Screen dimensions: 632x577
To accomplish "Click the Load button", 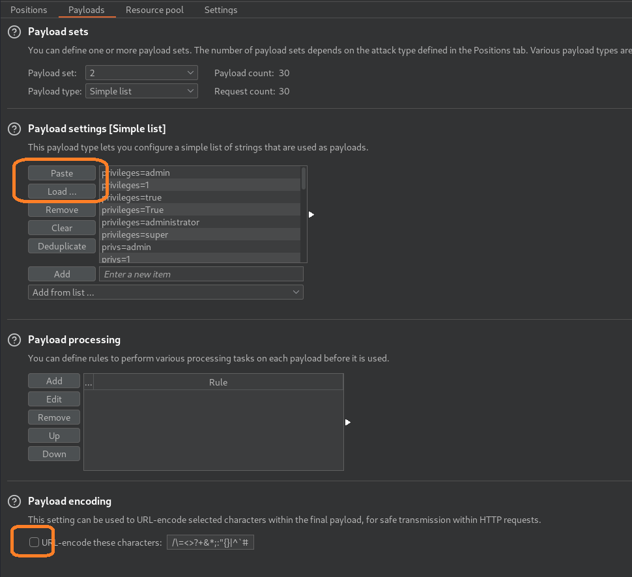I will [x=61, y=191].
